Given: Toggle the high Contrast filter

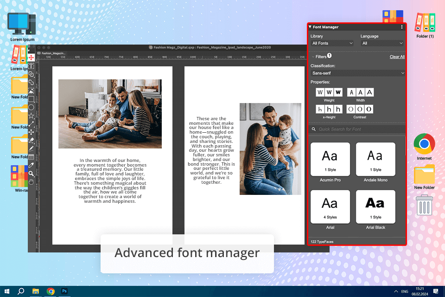Looking at the screenshot, I should tap(369, 109).
